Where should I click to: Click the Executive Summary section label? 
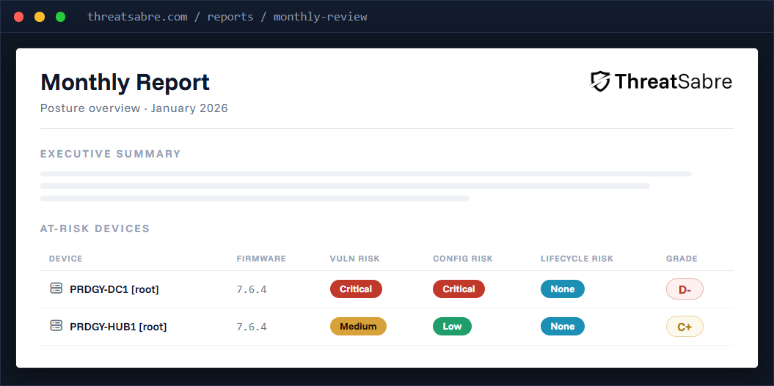(111, 154)
